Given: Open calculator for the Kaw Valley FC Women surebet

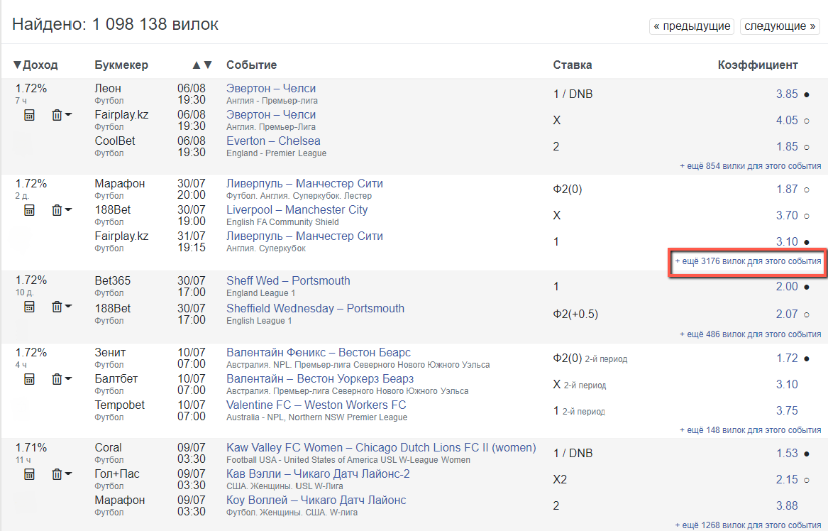Looking at the screenshot, I should point(30,474).
